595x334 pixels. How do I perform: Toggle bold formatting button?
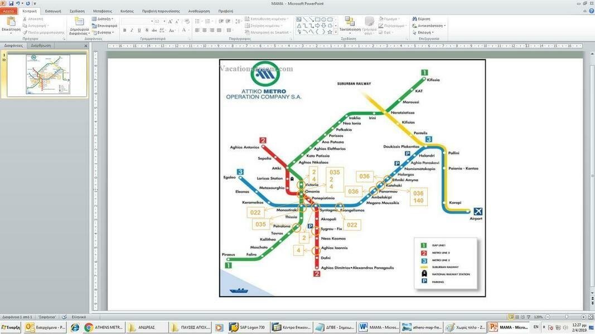pyautogui.click(x=124, y=30)
